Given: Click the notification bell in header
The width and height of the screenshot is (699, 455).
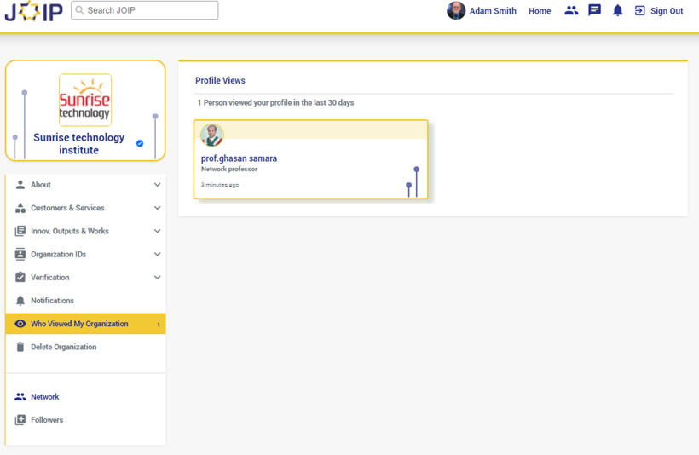Looking at the screenshot, I should 618,11.
